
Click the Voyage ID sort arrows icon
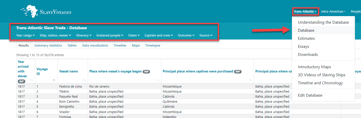tap(54, 81)
